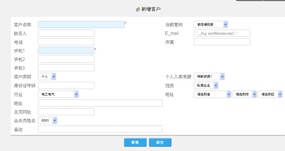
Task: Open the city dropdown in 地址 row
Action: point(245,94)
